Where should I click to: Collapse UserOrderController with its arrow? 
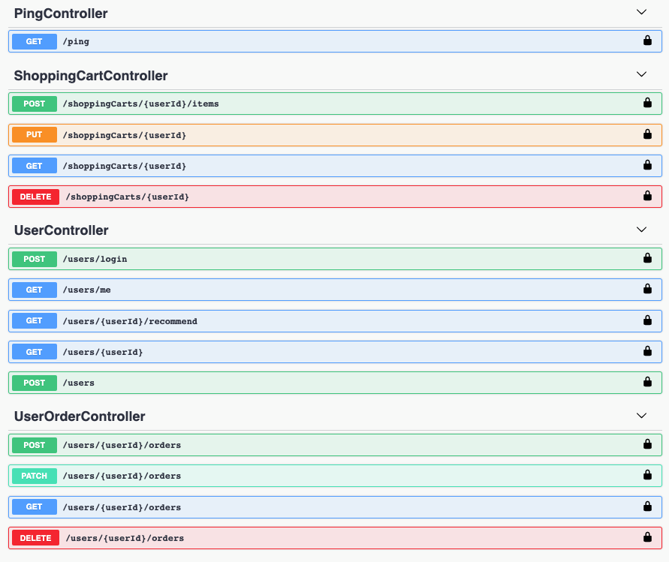click(641, 415)
